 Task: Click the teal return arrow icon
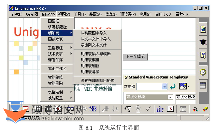coord(173,86)
